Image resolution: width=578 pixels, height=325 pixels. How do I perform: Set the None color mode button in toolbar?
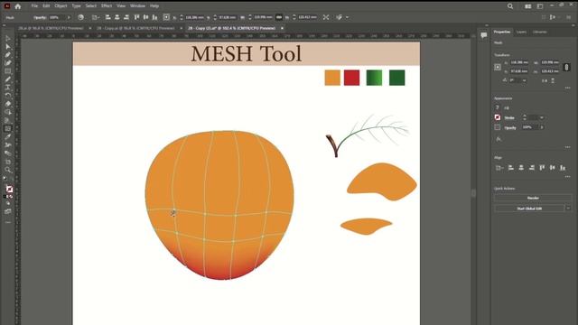click(11, 197)
